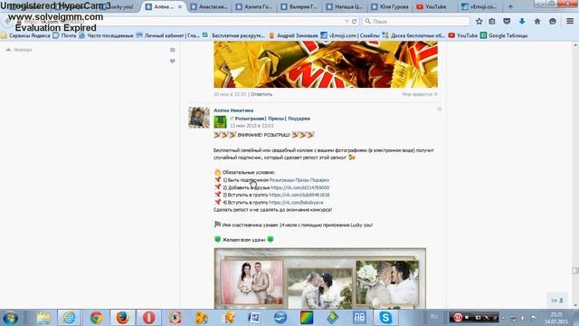Open the wedding collage image

tap(319, 278)
